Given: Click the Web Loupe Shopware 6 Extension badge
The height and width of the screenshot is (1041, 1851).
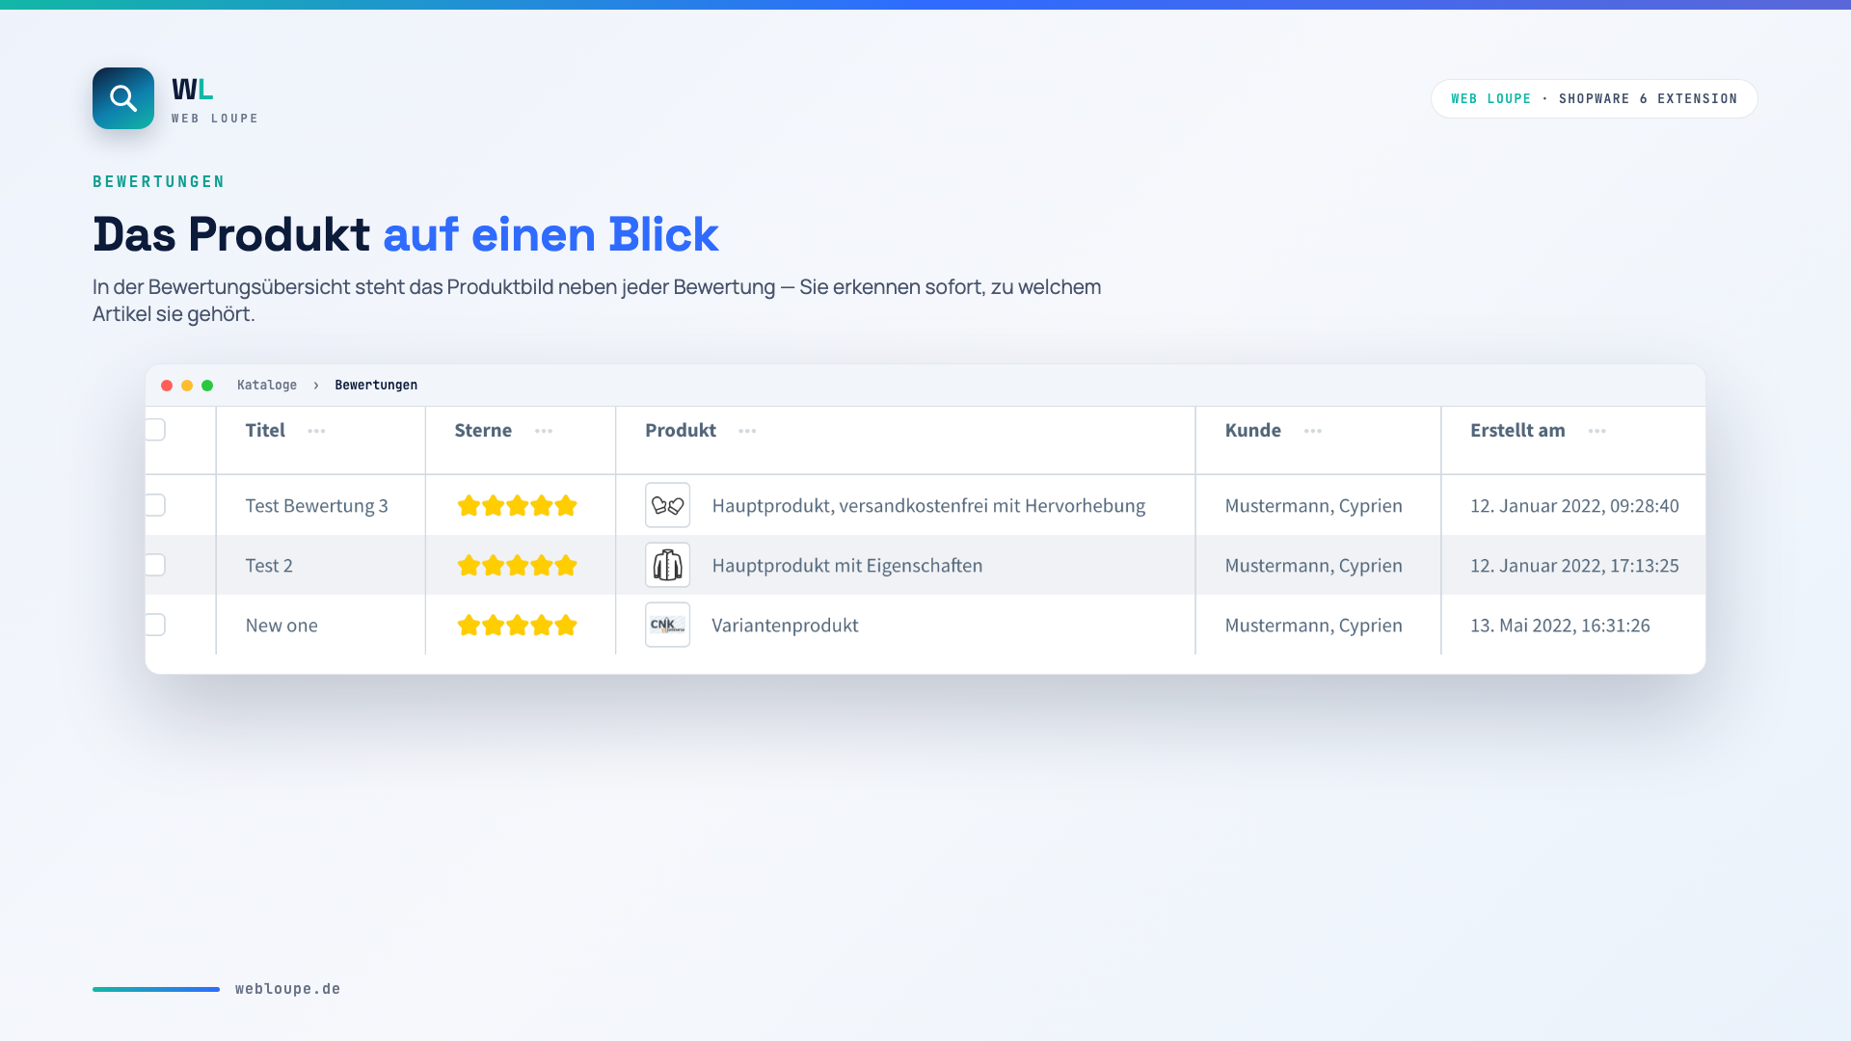Looking at the screenshot, I should point(1595,98).
